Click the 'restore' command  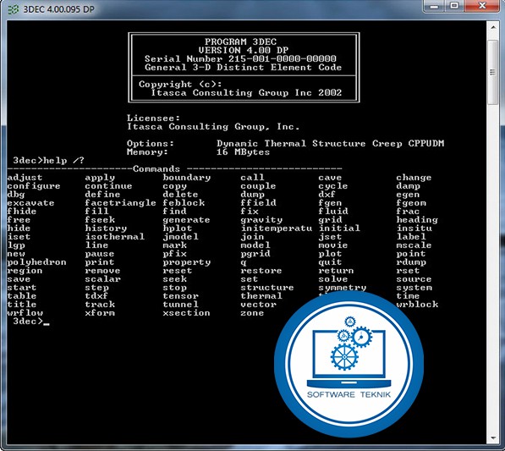tap(261, 271)
